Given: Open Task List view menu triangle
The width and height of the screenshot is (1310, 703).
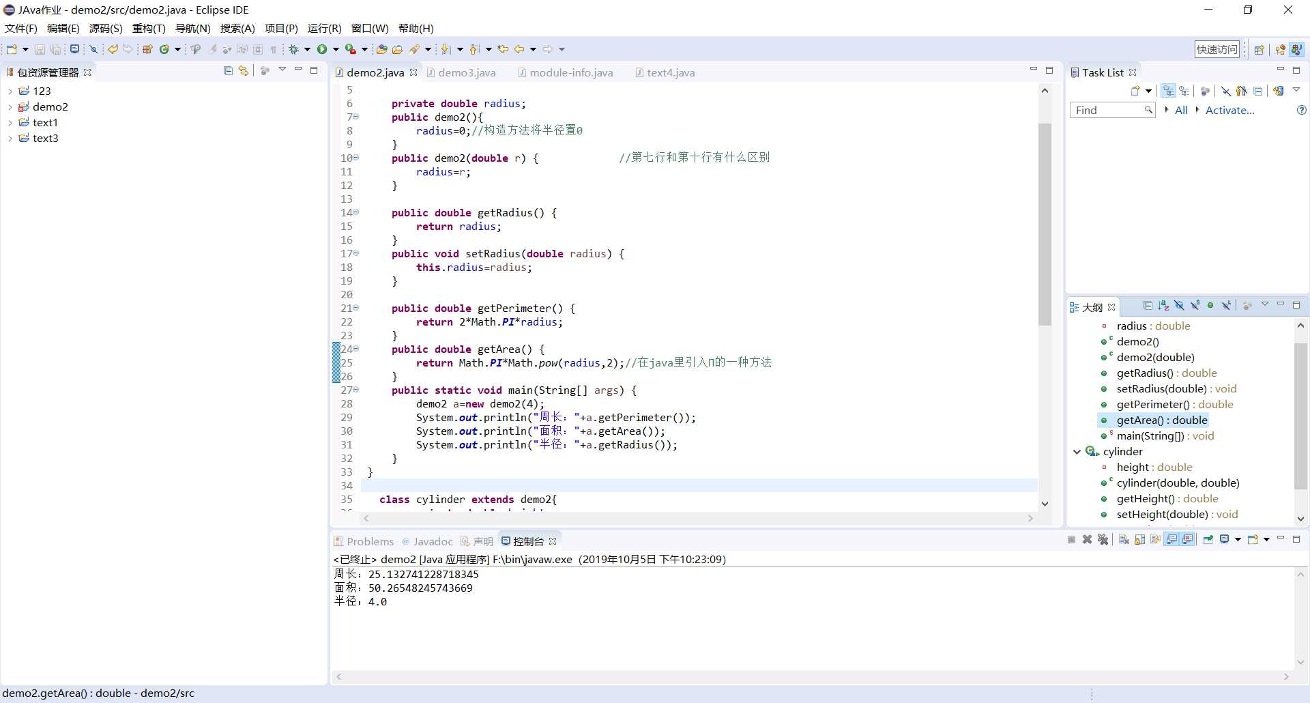Looking at the screenshot, I should pyautogui.click(x=1296, y=89).
